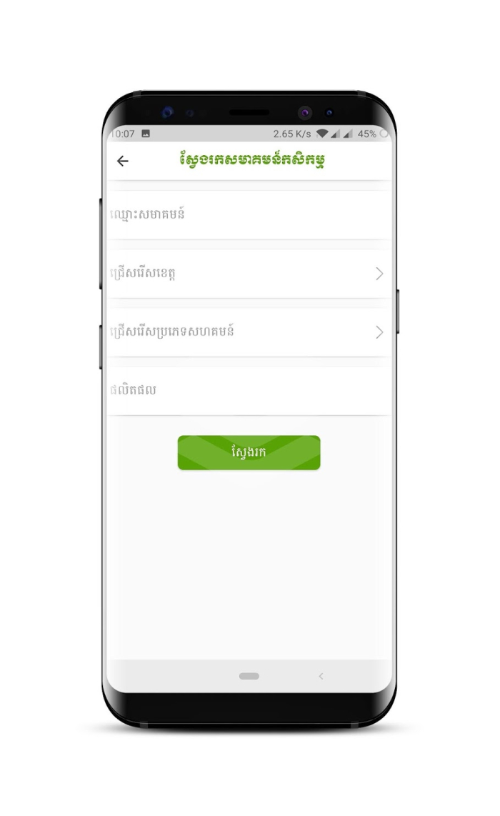This screenshot has width=500, height=816.
Task: Tap the empty area below search button
Action: [x=249, y=564]
